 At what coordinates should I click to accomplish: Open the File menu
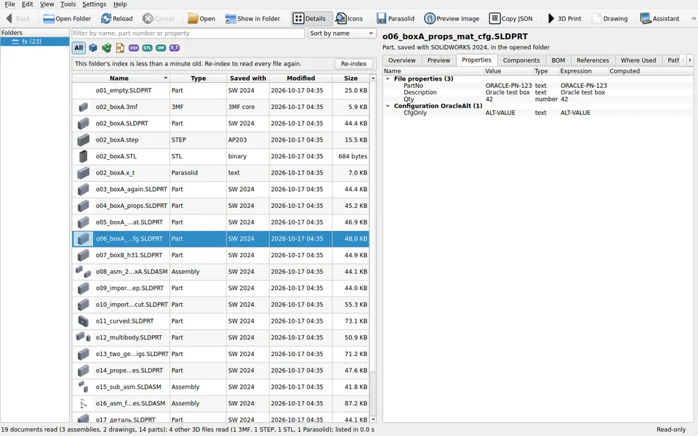point(9,4)
